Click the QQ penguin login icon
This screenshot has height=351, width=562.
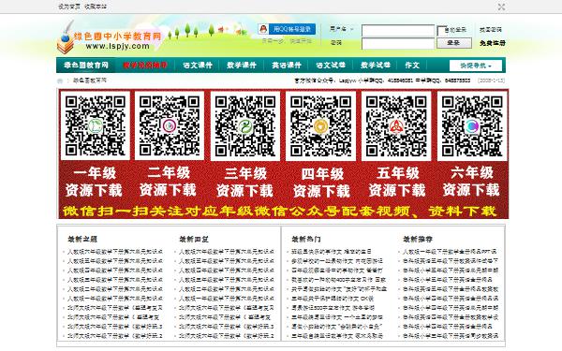263,29
